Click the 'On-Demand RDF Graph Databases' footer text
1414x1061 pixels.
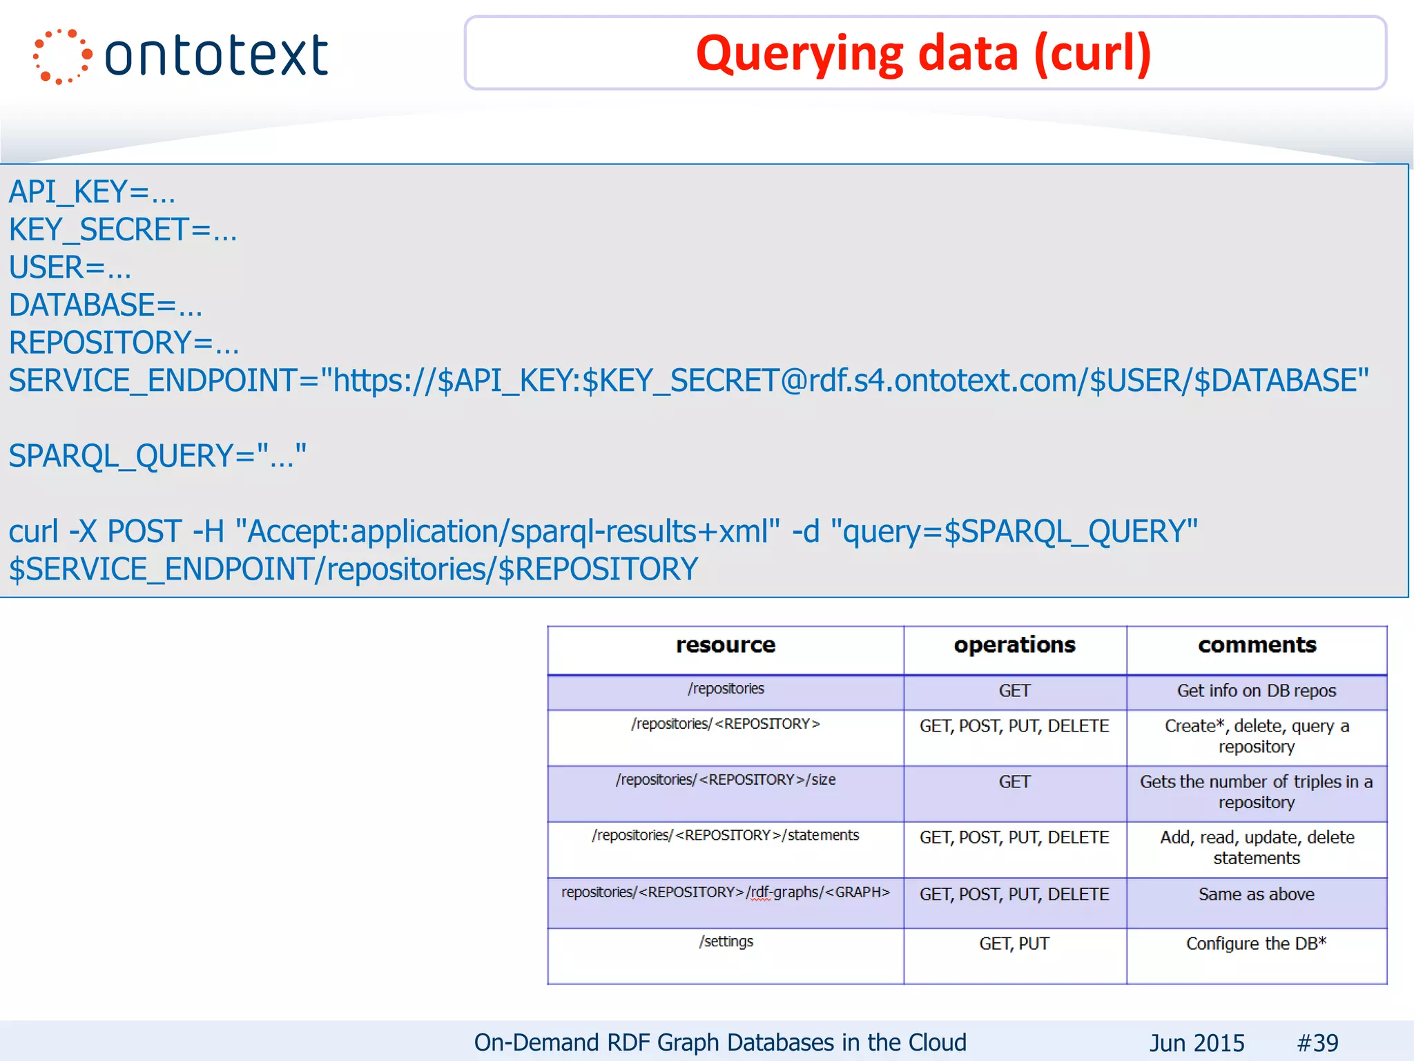click(720, 1042)
